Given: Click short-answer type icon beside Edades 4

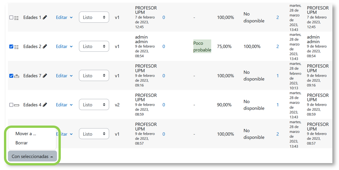Looking at the screenshot, I should click(x=17, y=105).
